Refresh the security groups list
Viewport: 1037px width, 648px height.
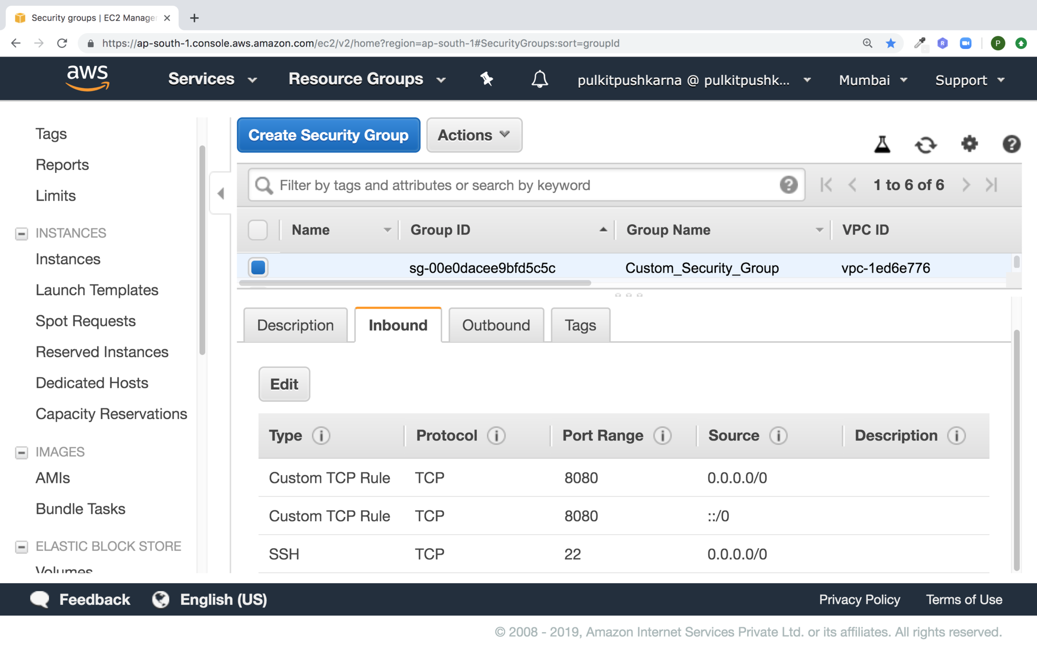click(x=925, y=144)
